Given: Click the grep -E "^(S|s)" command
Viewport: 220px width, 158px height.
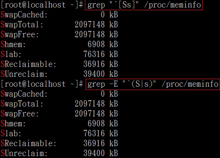Looking at the screenshot, I should [153, 84].
